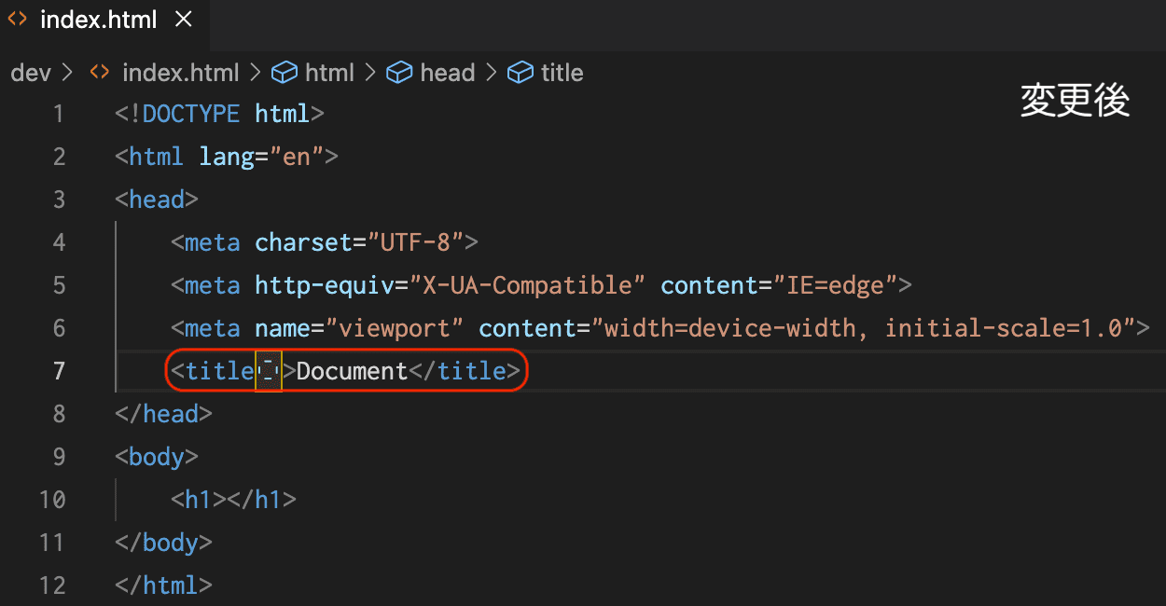Click the HTML file icon in index.html tab
Image resolution: width=1166 pixels, height=606 pixels.
tap(18, 20)
